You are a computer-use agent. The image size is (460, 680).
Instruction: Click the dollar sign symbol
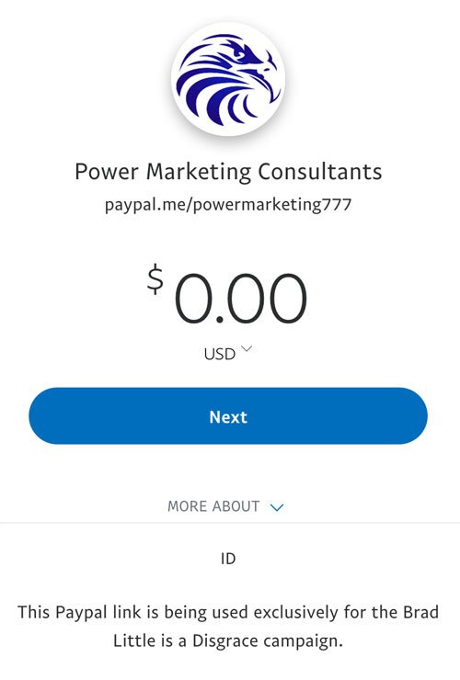coord(155,280)
